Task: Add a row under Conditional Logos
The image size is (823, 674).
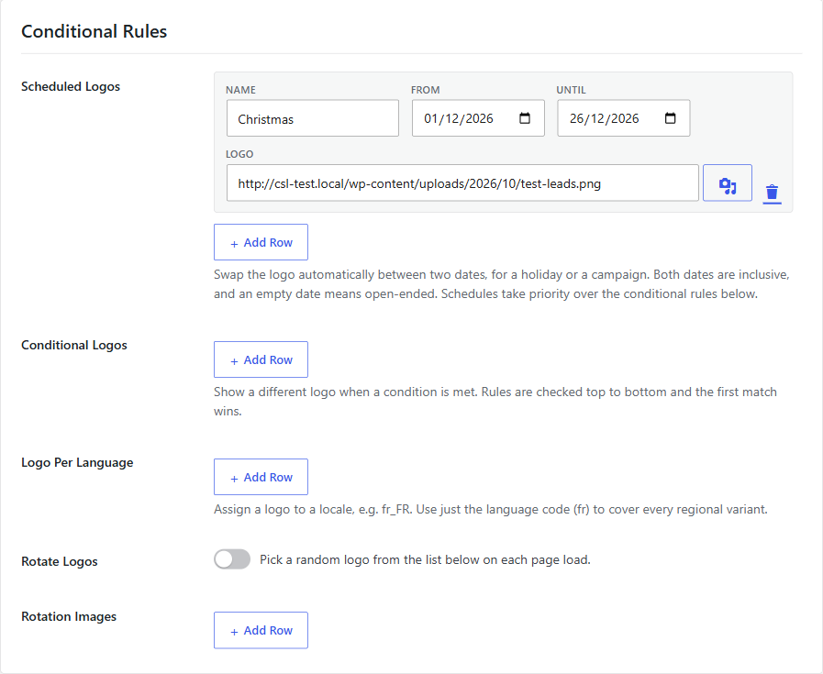Action: tap(261, 359)
